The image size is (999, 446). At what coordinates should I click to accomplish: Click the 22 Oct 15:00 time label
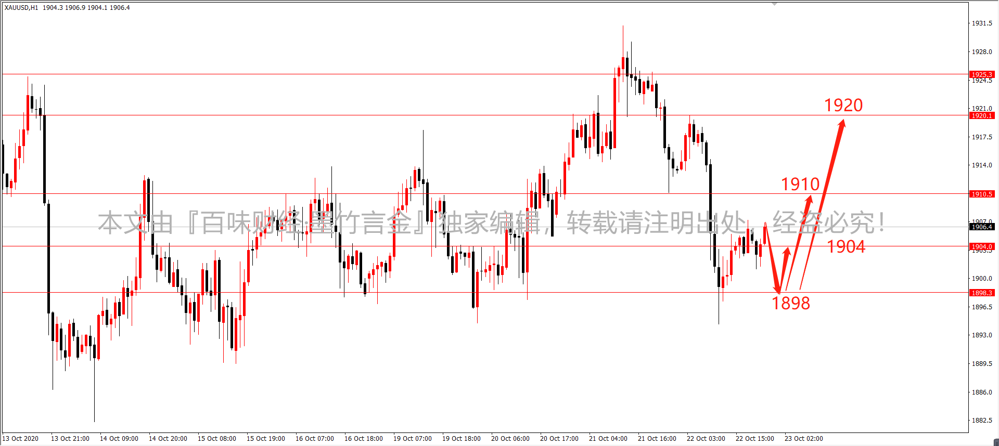point(755,439)
